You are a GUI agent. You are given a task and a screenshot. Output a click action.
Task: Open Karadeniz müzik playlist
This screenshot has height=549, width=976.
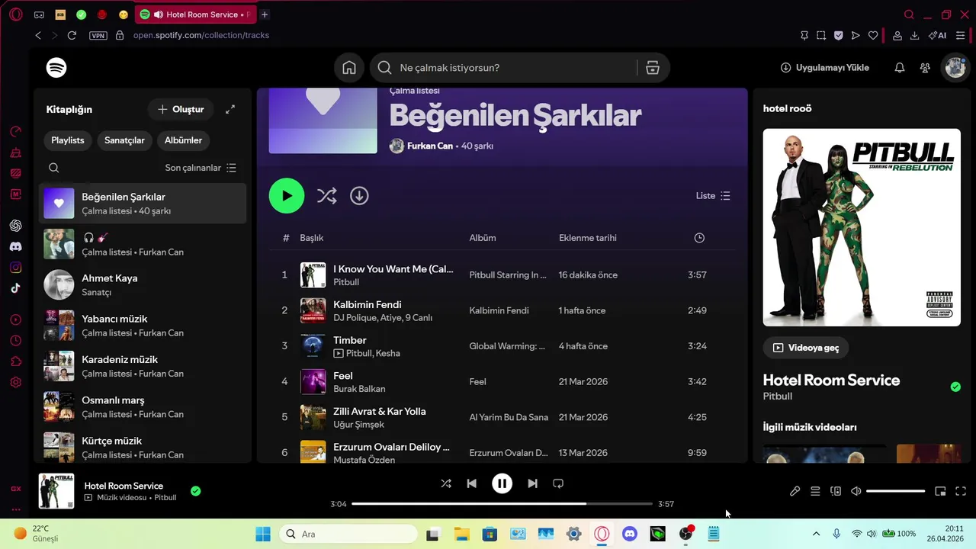143,366
